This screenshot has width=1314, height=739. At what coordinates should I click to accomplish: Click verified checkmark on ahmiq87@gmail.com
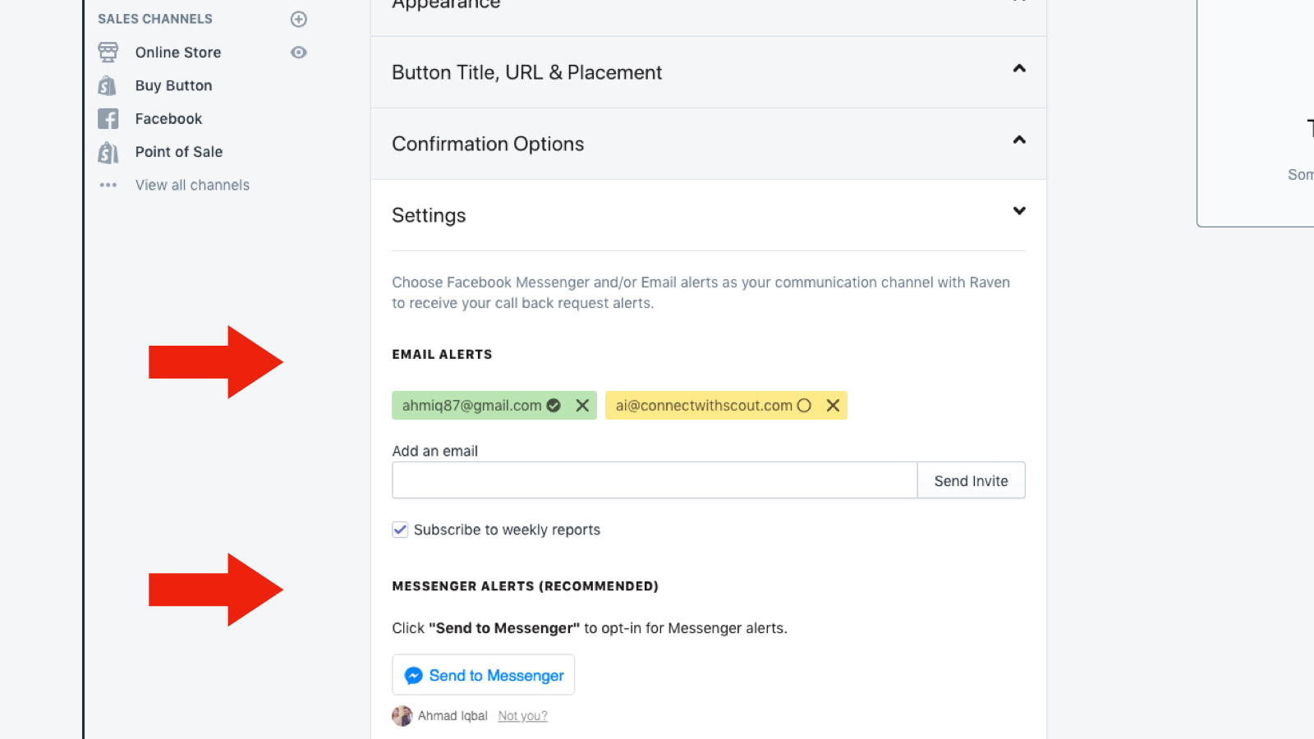point(554,406)
